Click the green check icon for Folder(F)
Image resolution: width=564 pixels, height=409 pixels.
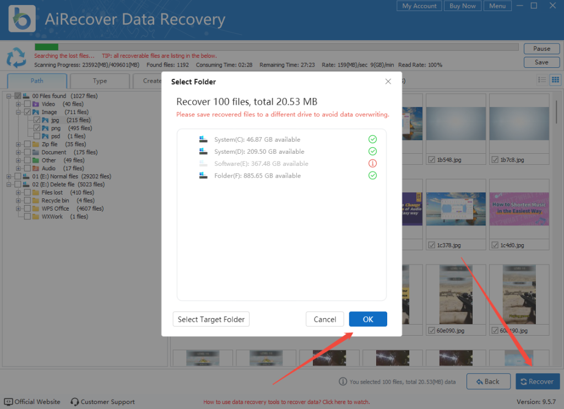pyautogui.click(x=372, y=176)
